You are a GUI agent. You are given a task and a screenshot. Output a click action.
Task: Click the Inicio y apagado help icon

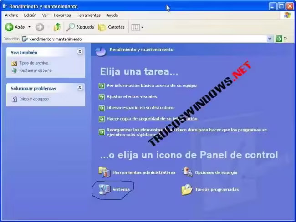pos(15,99)
